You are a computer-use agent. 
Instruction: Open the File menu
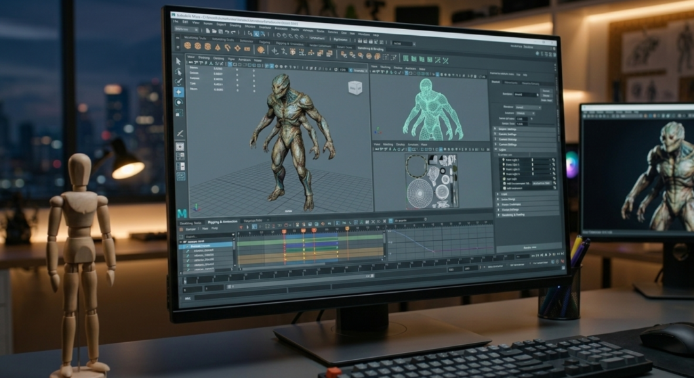click(x=176, y=22)
